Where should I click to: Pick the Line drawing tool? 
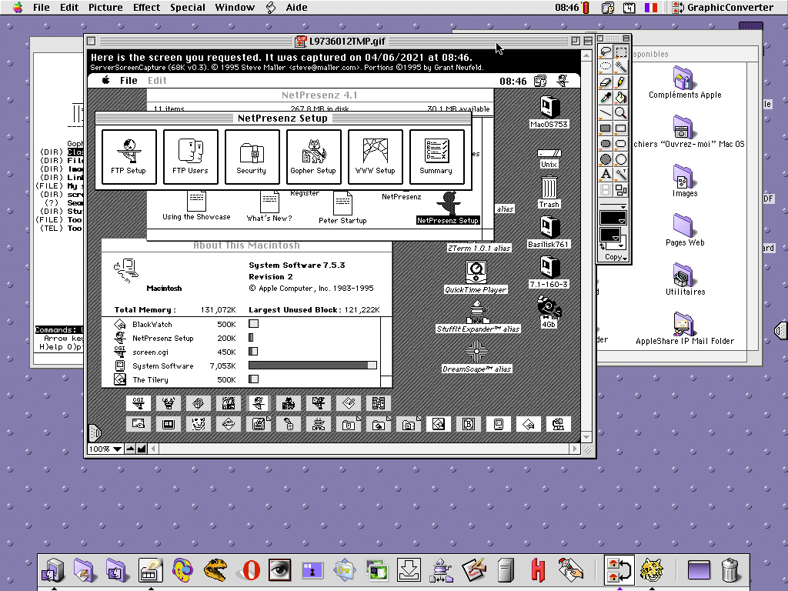click(x=606, y=113)
